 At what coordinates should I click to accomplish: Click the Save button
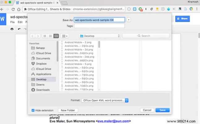point(163,110)
